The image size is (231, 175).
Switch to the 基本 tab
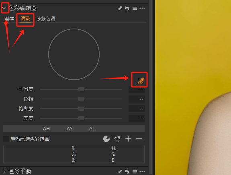(x=10, y=19)
